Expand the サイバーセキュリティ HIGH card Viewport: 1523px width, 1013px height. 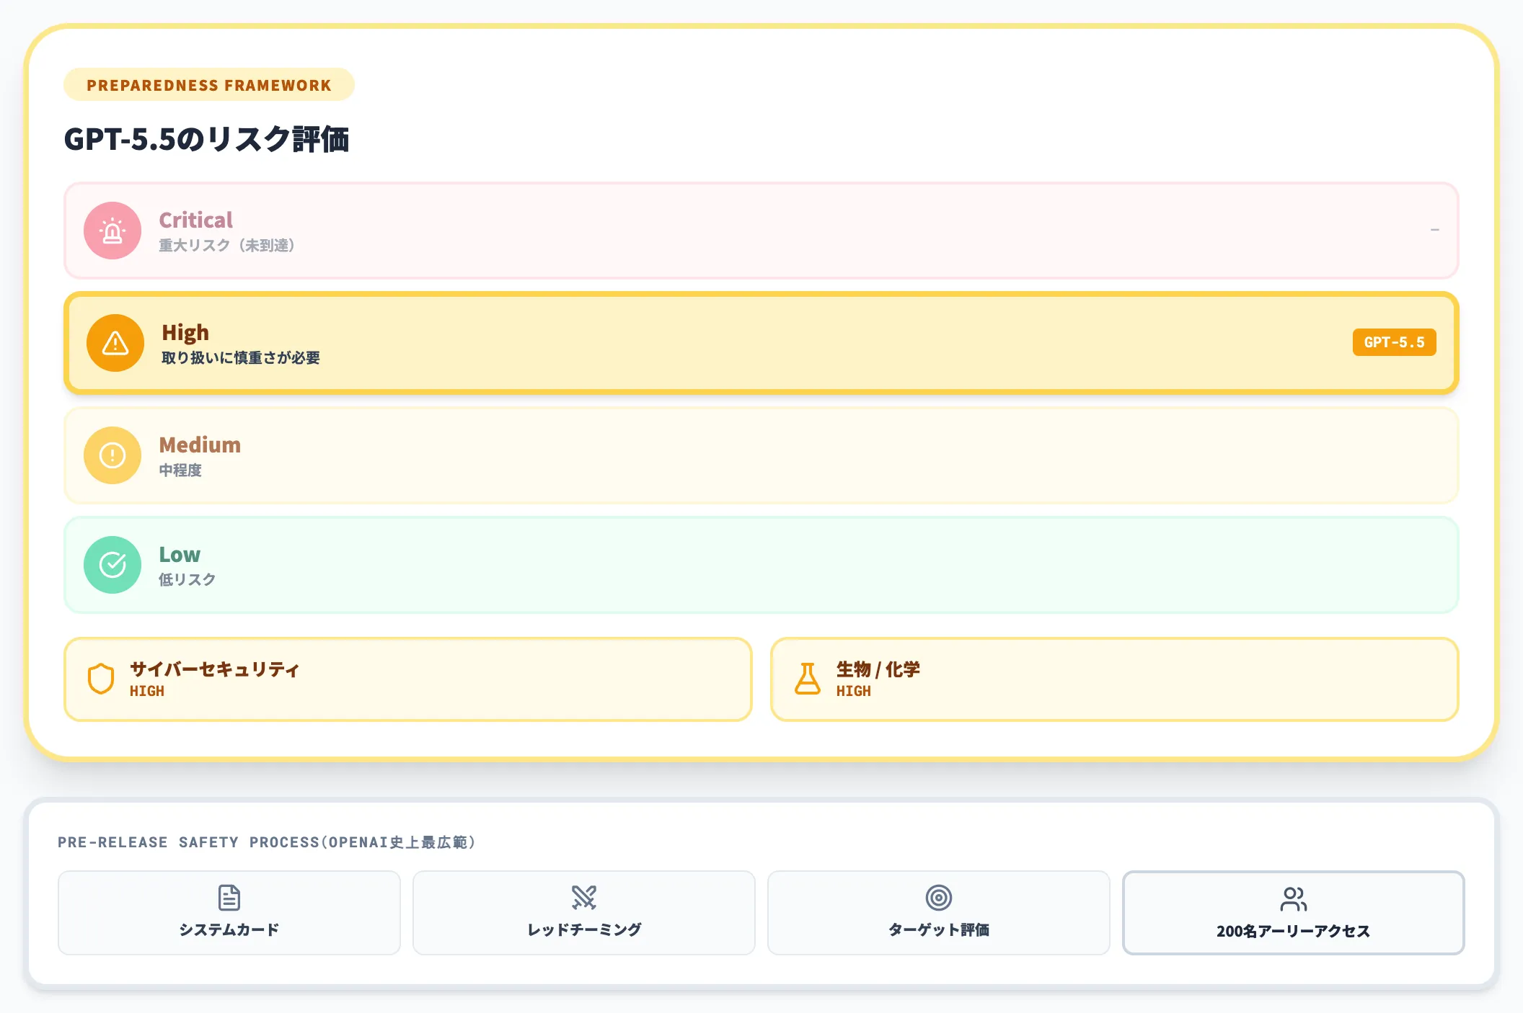pyautogui.click(x=407, y=678)
